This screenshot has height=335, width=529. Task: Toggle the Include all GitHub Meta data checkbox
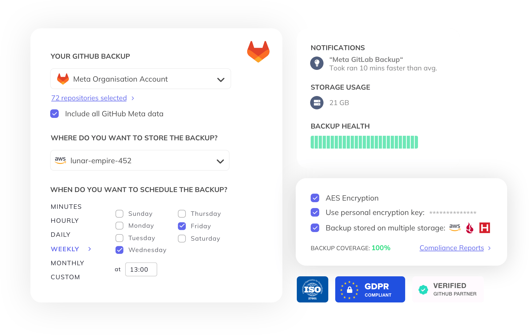[55, 114]
